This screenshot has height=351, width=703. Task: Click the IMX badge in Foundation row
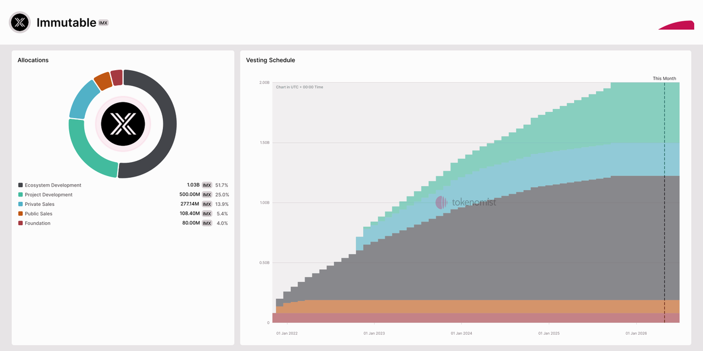207,223
